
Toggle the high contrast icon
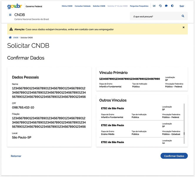[x=172, y=6]
